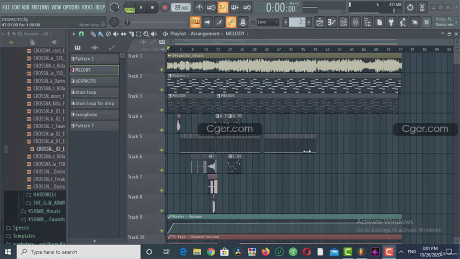This screenshot has width=460, height=259.
Task: Click the wait-for-input icon
Action: click(x=211, y=7)
